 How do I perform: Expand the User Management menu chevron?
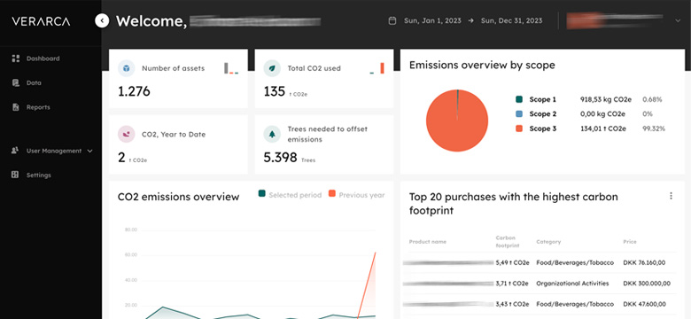click(x=89, y=152)
